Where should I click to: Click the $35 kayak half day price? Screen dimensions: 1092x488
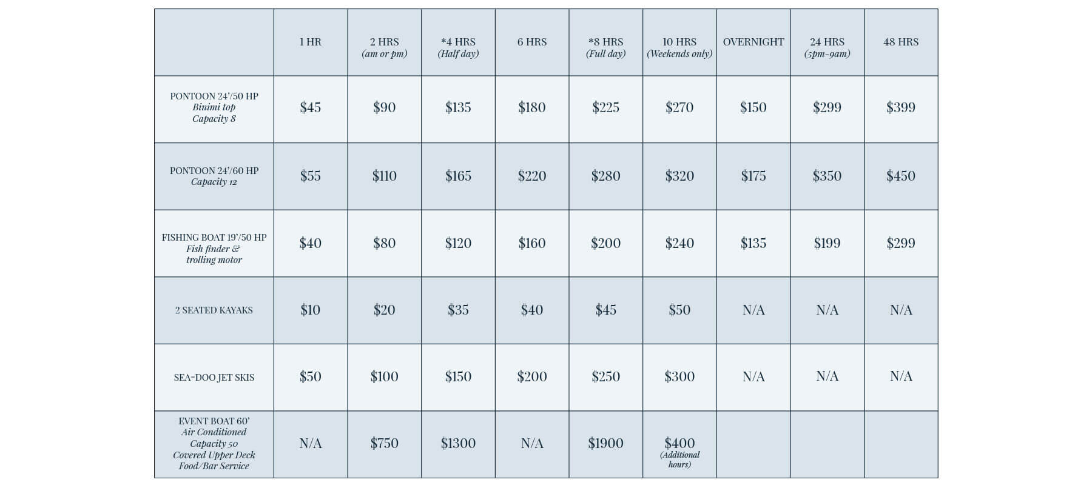[458, 310]
